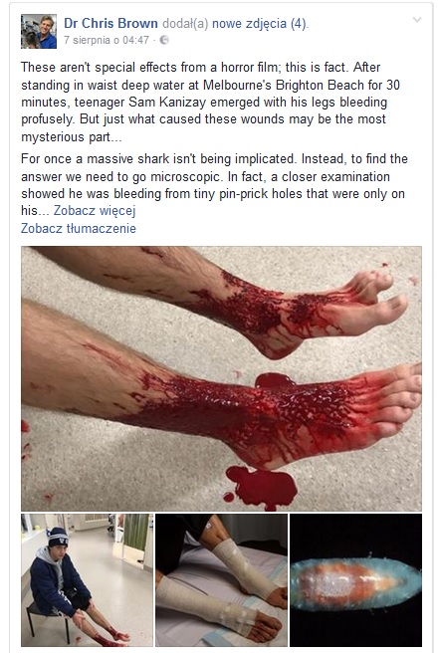Click the paragraph starting 'For once a massive shark'
This screenshot has width=438, height=653.
(x=214, y=184)
